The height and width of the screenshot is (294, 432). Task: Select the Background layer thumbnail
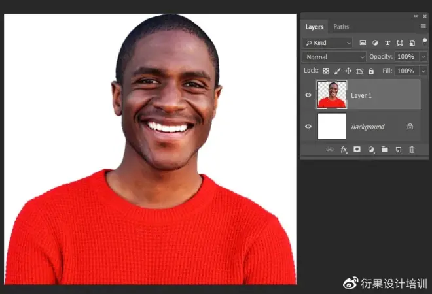(332, 126)
